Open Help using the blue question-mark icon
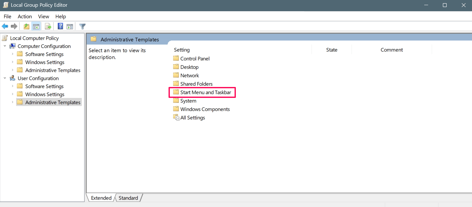The height and width of the screenshot is (207, 472). [60, 26]
